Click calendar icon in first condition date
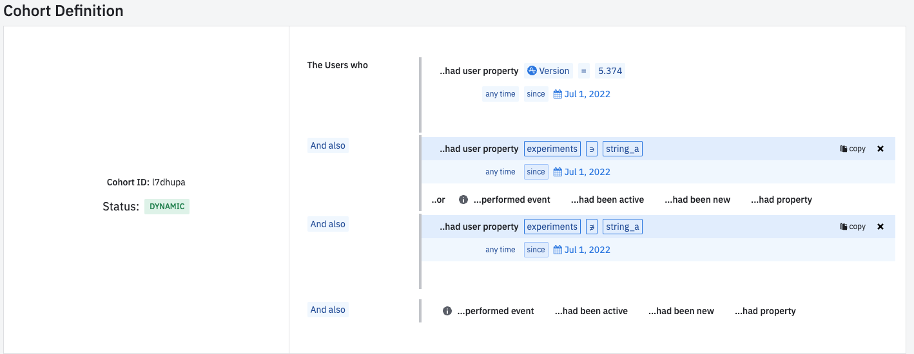914x354 pixels. pos(558,94)
